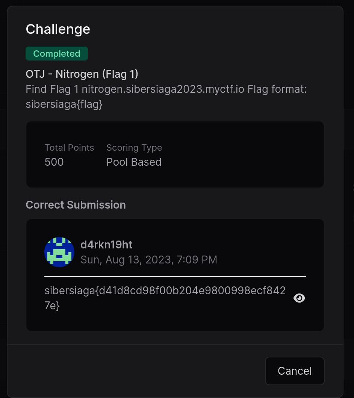Image resolution: width=354 pixels, height=398 pixels.
Task: Click the Flag format: text in description
Action: (277, 89)
